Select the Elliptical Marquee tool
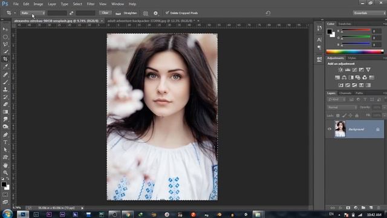Viewport: 387px width, 218px height. (x=5, y=37)
